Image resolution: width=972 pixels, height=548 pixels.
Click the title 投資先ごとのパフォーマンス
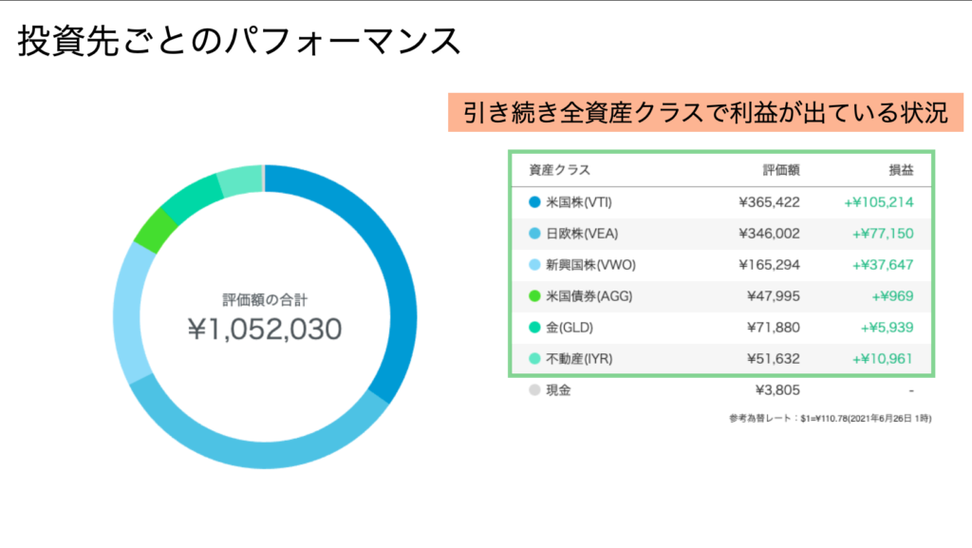coord(239,41)
